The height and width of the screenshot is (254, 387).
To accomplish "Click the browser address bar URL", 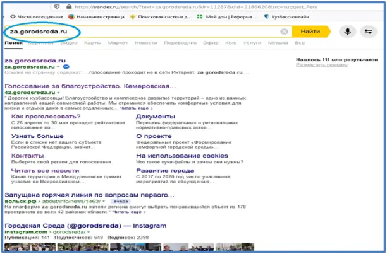I will [x=196, y=7].
